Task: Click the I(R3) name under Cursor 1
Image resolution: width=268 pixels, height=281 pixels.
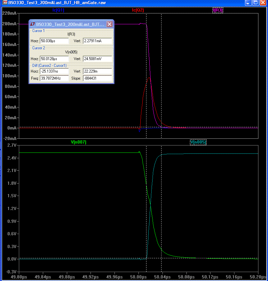Action: pos(71,34)
